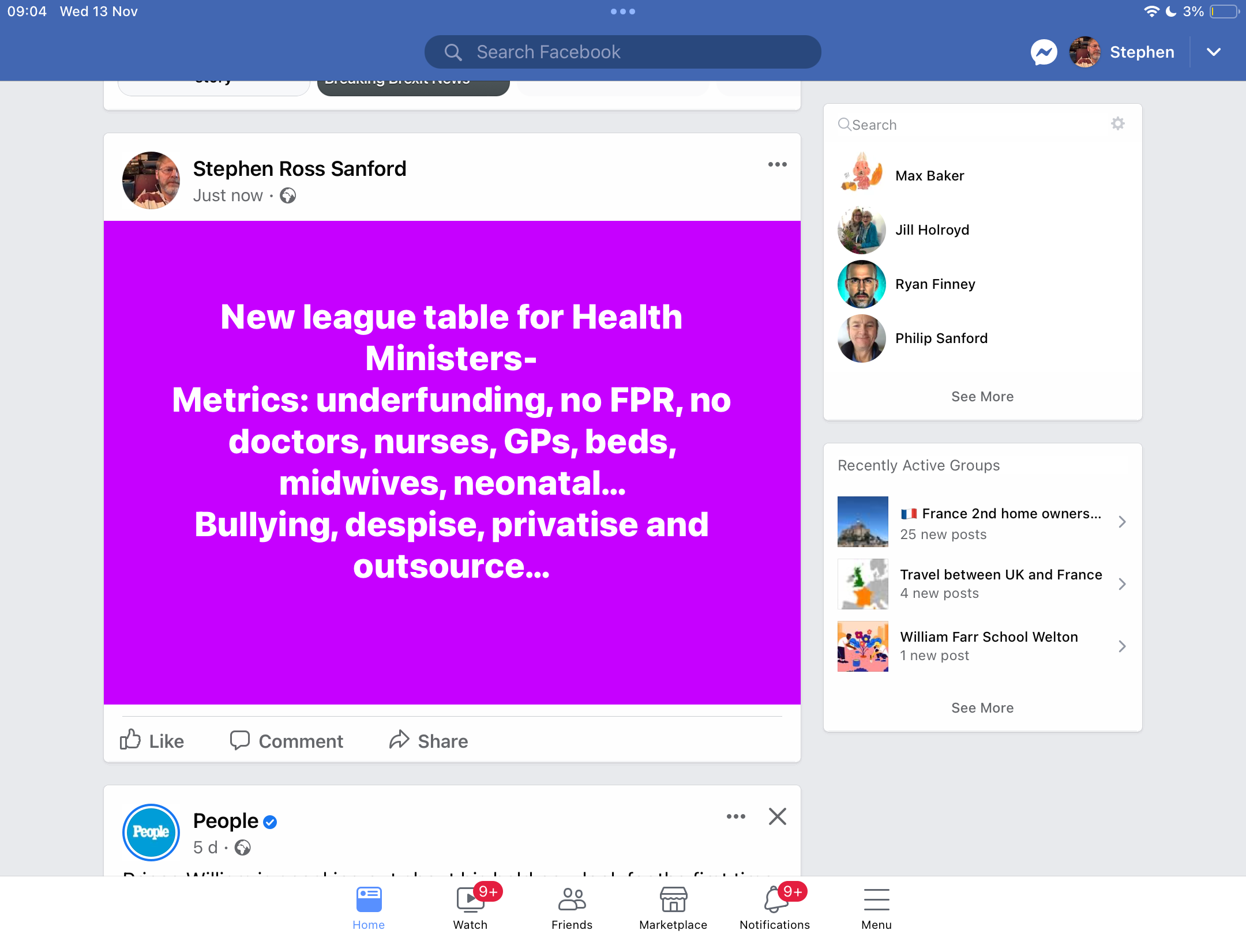Click See More under Recently Active Groups

982,708
